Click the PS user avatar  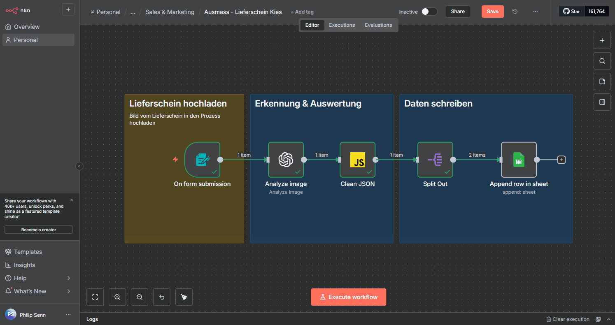(x=11, y=315)
